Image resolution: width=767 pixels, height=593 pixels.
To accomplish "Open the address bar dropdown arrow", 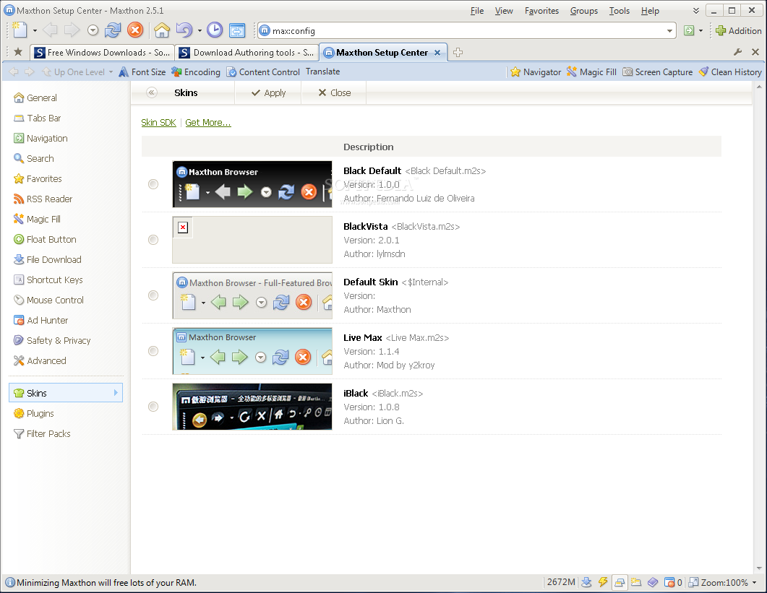I will 669,31.
